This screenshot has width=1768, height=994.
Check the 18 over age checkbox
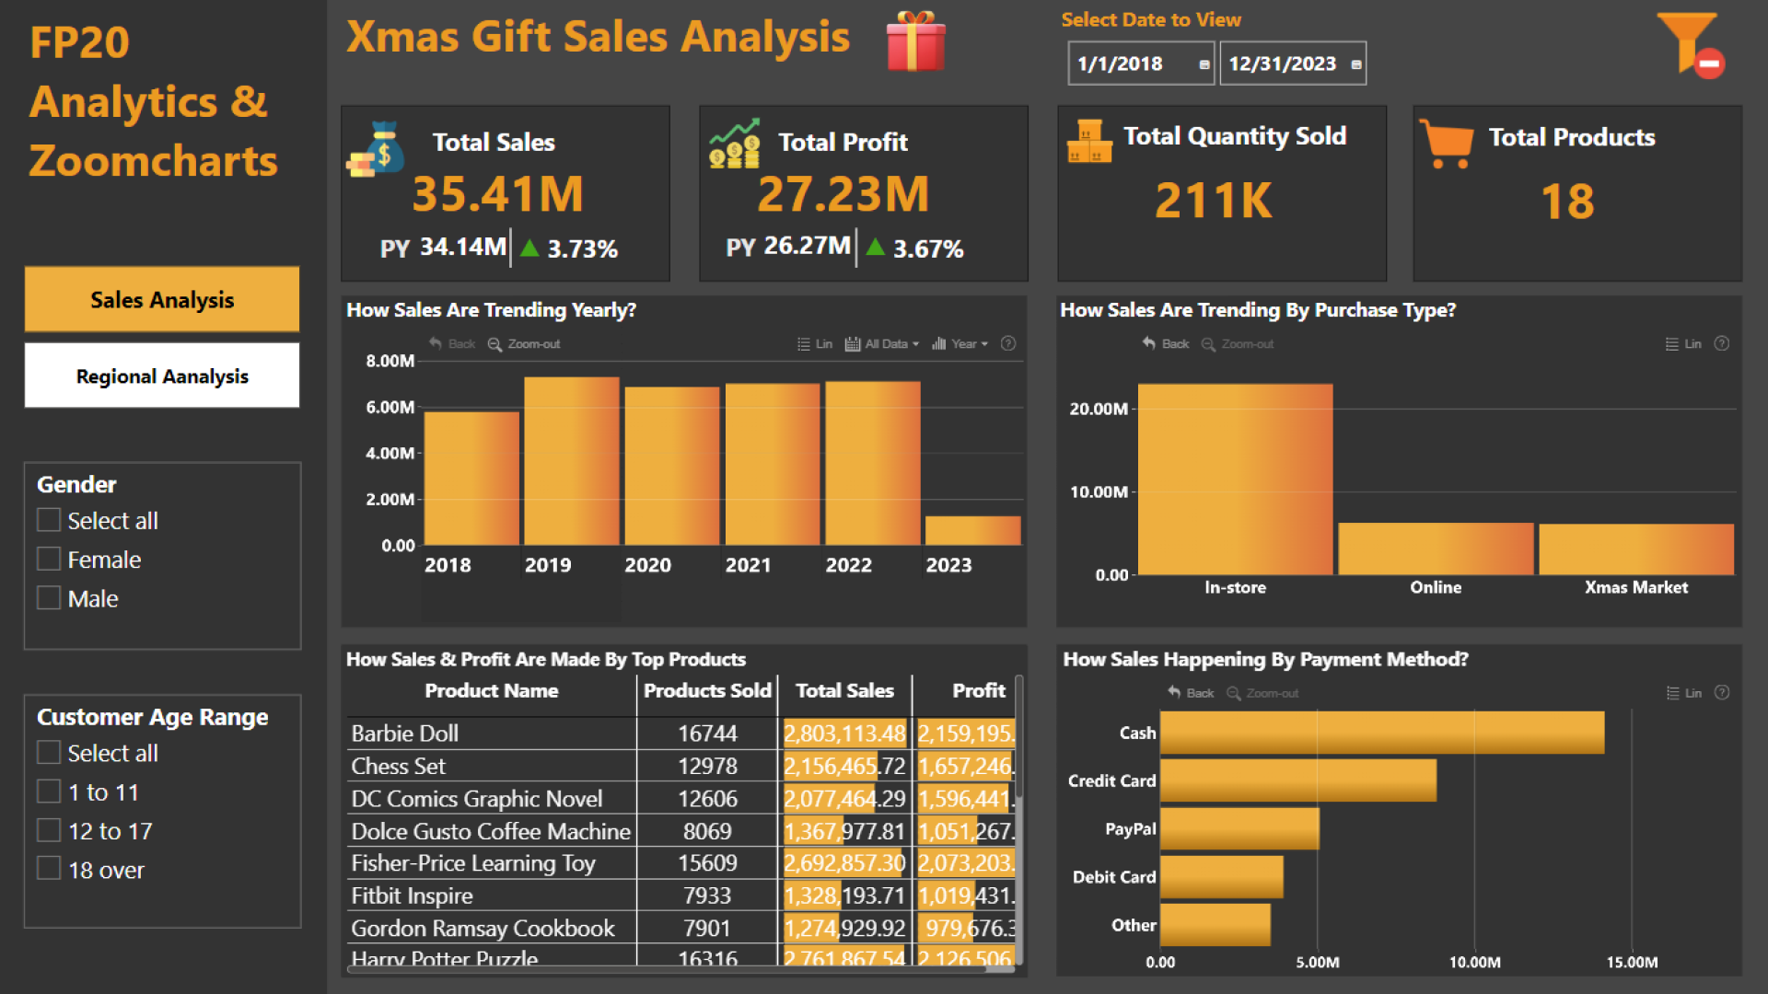tap(49, 869)
